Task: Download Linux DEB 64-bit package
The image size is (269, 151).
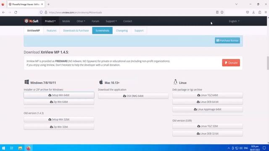Action: pos(208,102)
